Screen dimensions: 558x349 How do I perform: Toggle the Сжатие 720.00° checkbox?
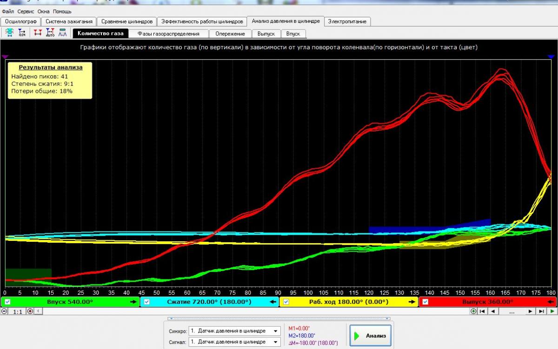click(146, 302)
